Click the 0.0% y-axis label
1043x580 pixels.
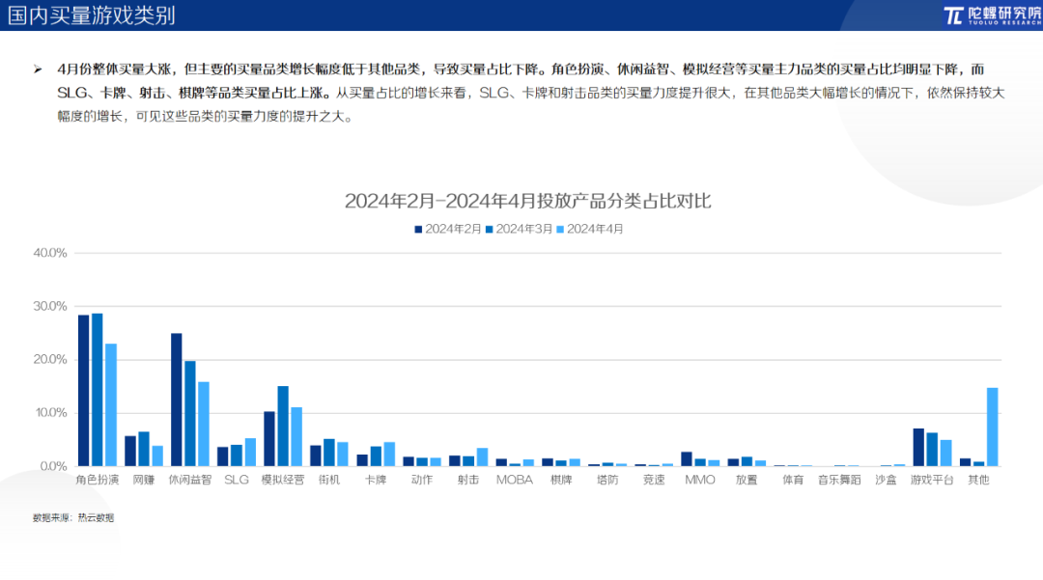[x=53, y=466]
